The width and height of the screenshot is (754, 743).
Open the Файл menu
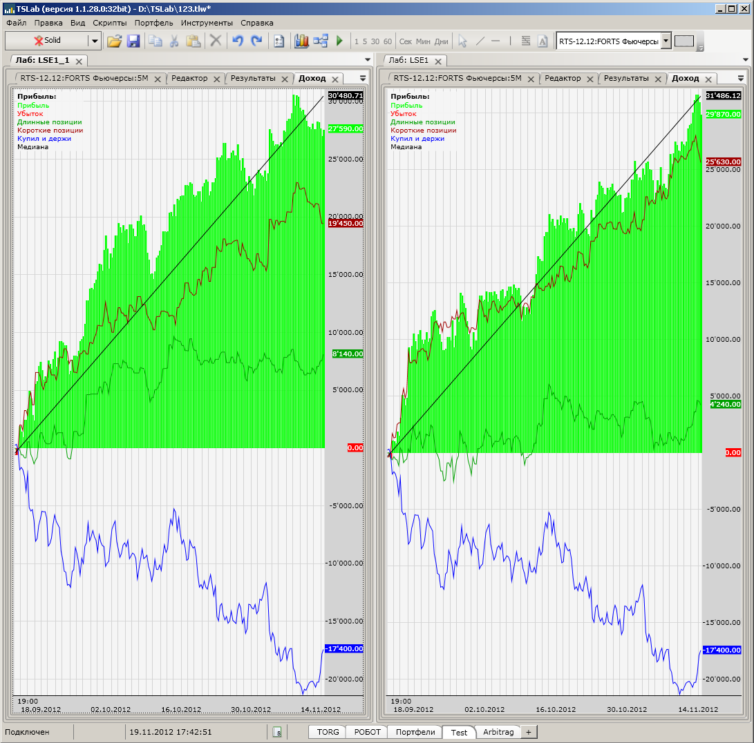[17, 23]
